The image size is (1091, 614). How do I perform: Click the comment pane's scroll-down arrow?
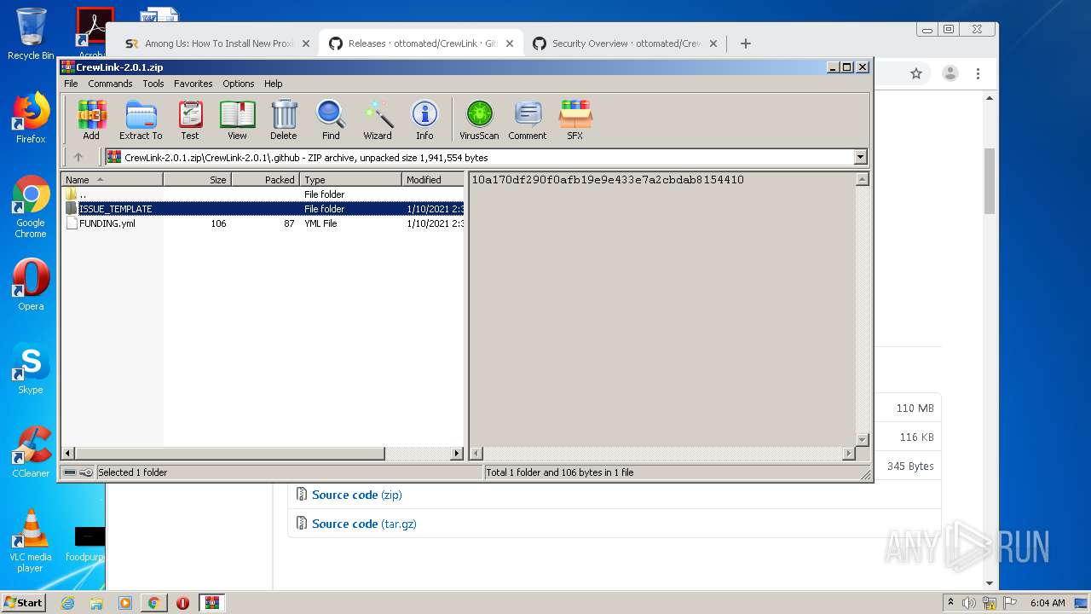pos(862,440)
